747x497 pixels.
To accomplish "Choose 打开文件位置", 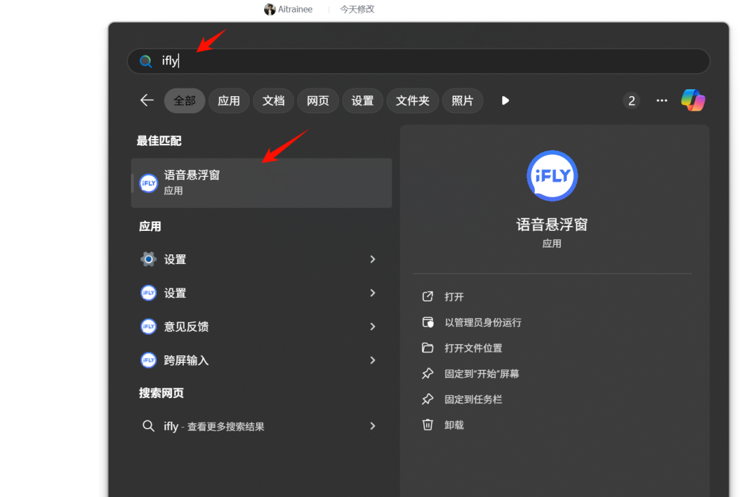I will (x=474, y=348).
